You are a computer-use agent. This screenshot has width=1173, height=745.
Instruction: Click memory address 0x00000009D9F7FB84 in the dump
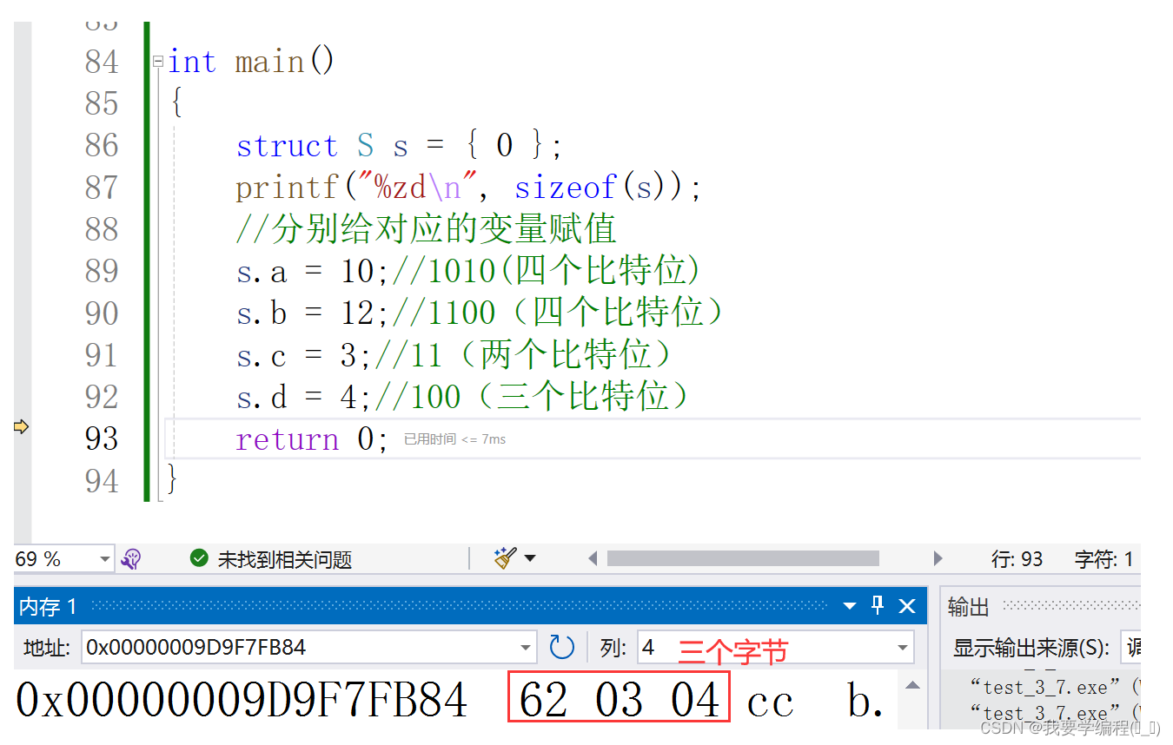(242, 701)
